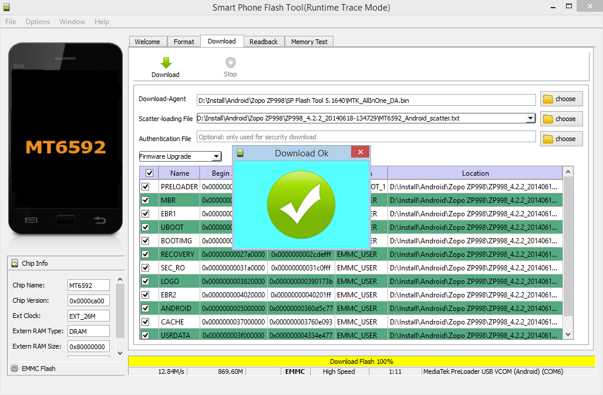Click the EMMC Flash gear icon
The height and width of the screenshot is (395, 603).
click(x=15, y=369)
